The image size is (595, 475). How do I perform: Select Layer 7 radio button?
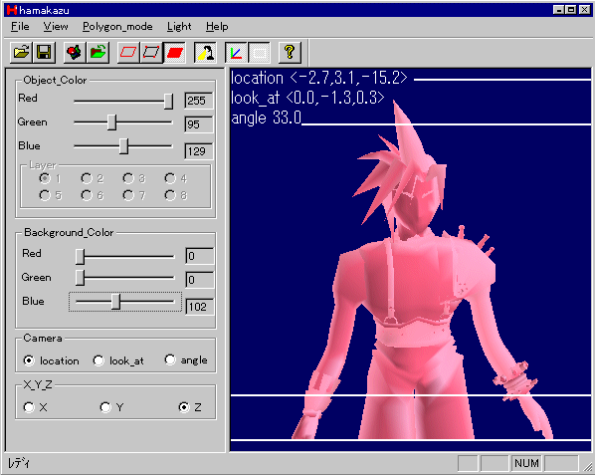(128, 195)
